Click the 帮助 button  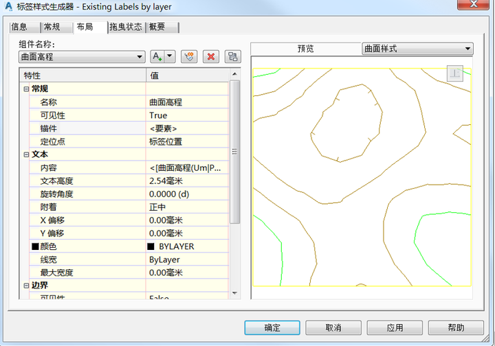[456, 327]
